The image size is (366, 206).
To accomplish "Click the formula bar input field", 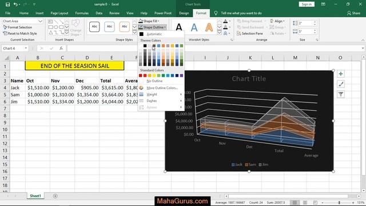I will (214, 48).
